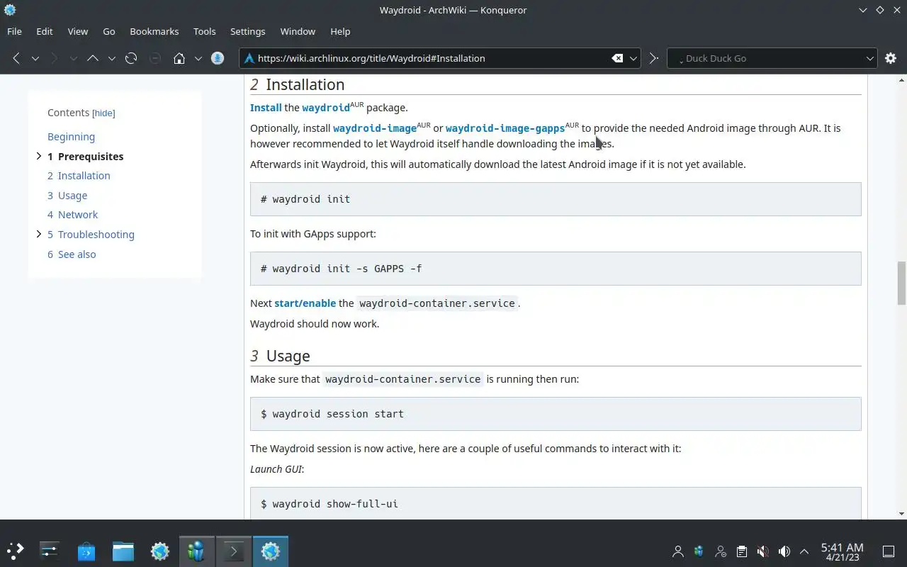Open the volume control tray icon
This screenshot has height=567, width=907.
pyautogui.click(x=784, y=551)
